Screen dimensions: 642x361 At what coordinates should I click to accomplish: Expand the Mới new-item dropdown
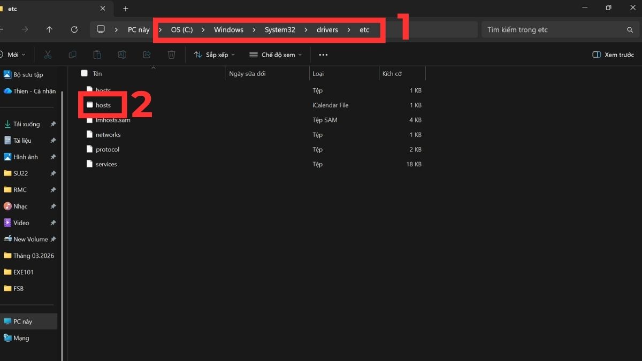point(16,55)
